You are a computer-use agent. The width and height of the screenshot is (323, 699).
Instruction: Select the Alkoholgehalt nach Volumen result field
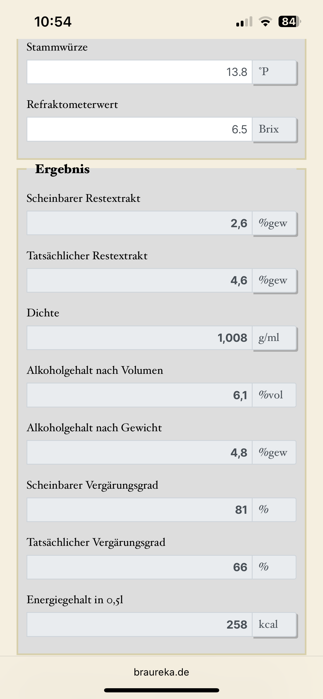pyautogui.click(x=139, y=395)
